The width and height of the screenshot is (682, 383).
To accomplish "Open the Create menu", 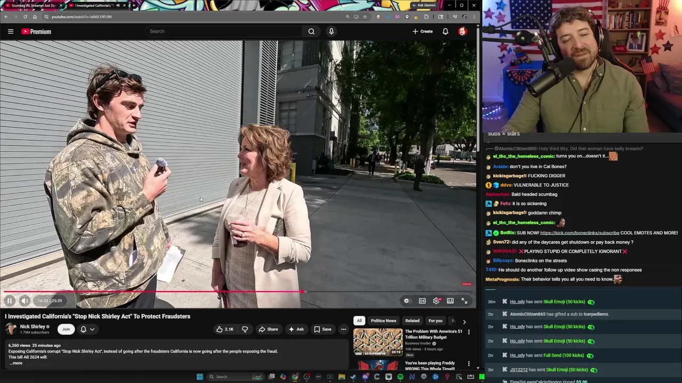I will [423, 31].
